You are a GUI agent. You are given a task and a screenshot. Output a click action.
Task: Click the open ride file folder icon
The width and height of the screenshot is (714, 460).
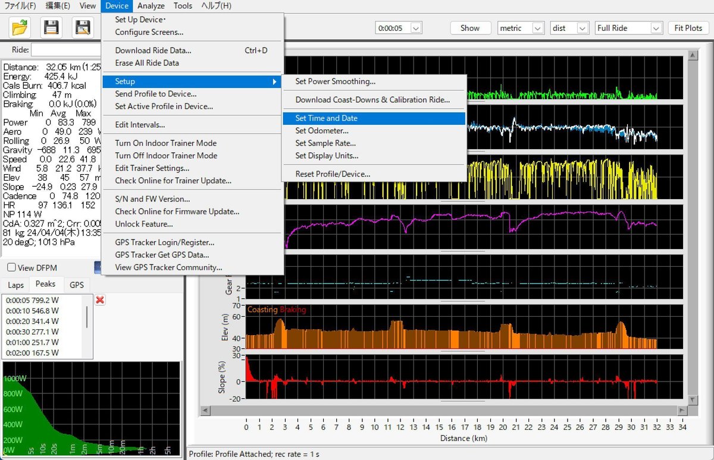(x=20, y=27)
